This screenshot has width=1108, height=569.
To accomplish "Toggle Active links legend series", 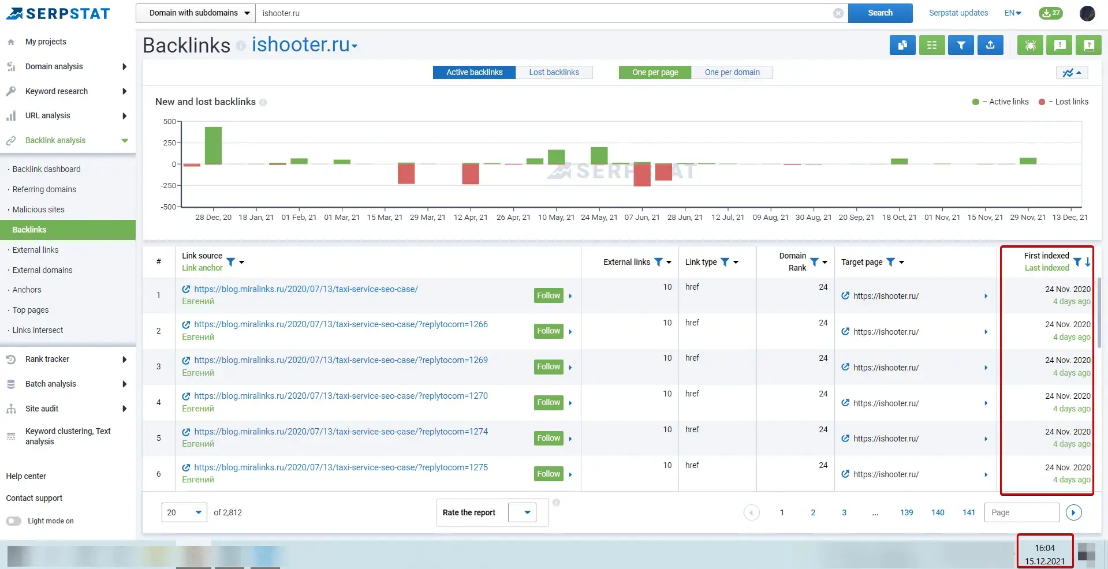I will (x=1001, y=102).
